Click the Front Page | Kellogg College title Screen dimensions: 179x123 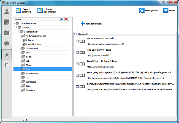(102, 61)
